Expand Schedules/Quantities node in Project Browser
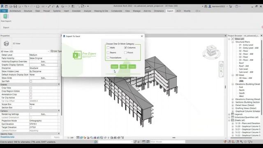 point(229,117)
